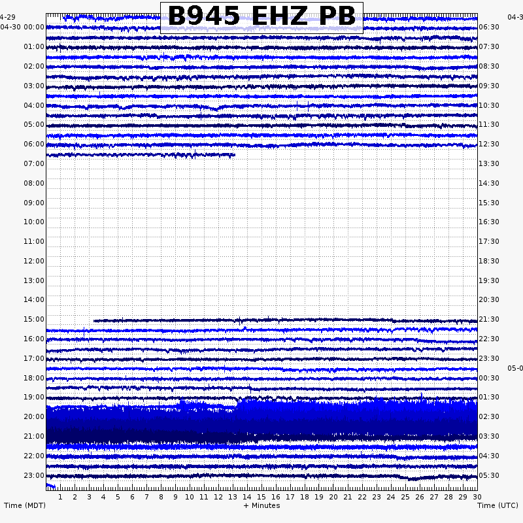Click the 11:00 MDT row label
Image resolution: width=523 pixels, height=523 pixels.
[34, 241]
